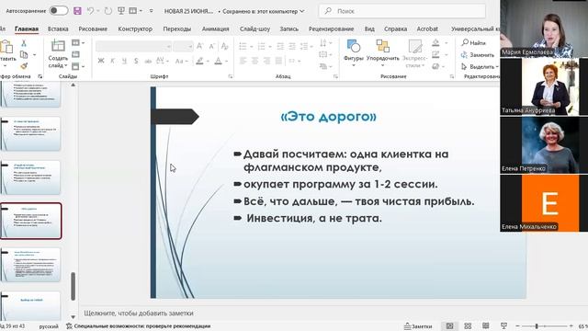Click the Поиск search field
The image size is (588, 331).
402,11
